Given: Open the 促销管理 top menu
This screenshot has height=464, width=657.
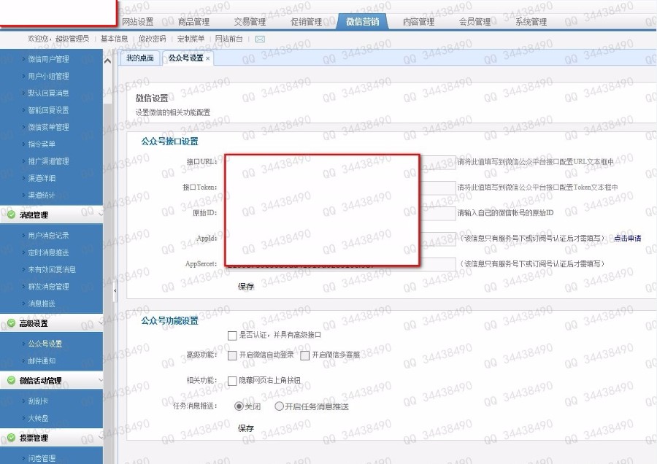Looking at the screenshot, I should pyautogui.click(x=307, y=21).
